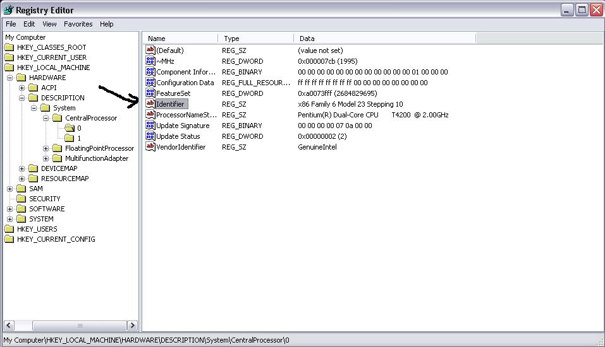Expand the RESOURCEMAP key
Viewport: 605px width, 347px height.
22,179
